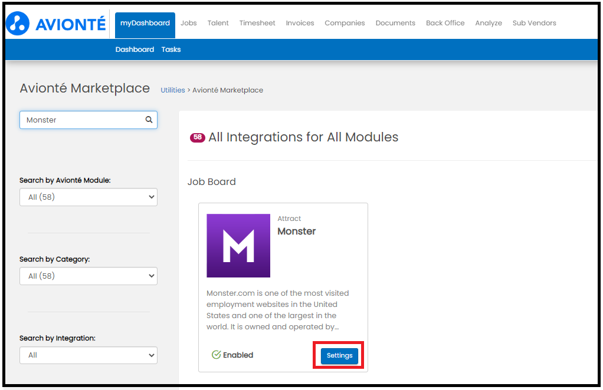
Task: Open the Back Office menu
Action: point(445,23)
